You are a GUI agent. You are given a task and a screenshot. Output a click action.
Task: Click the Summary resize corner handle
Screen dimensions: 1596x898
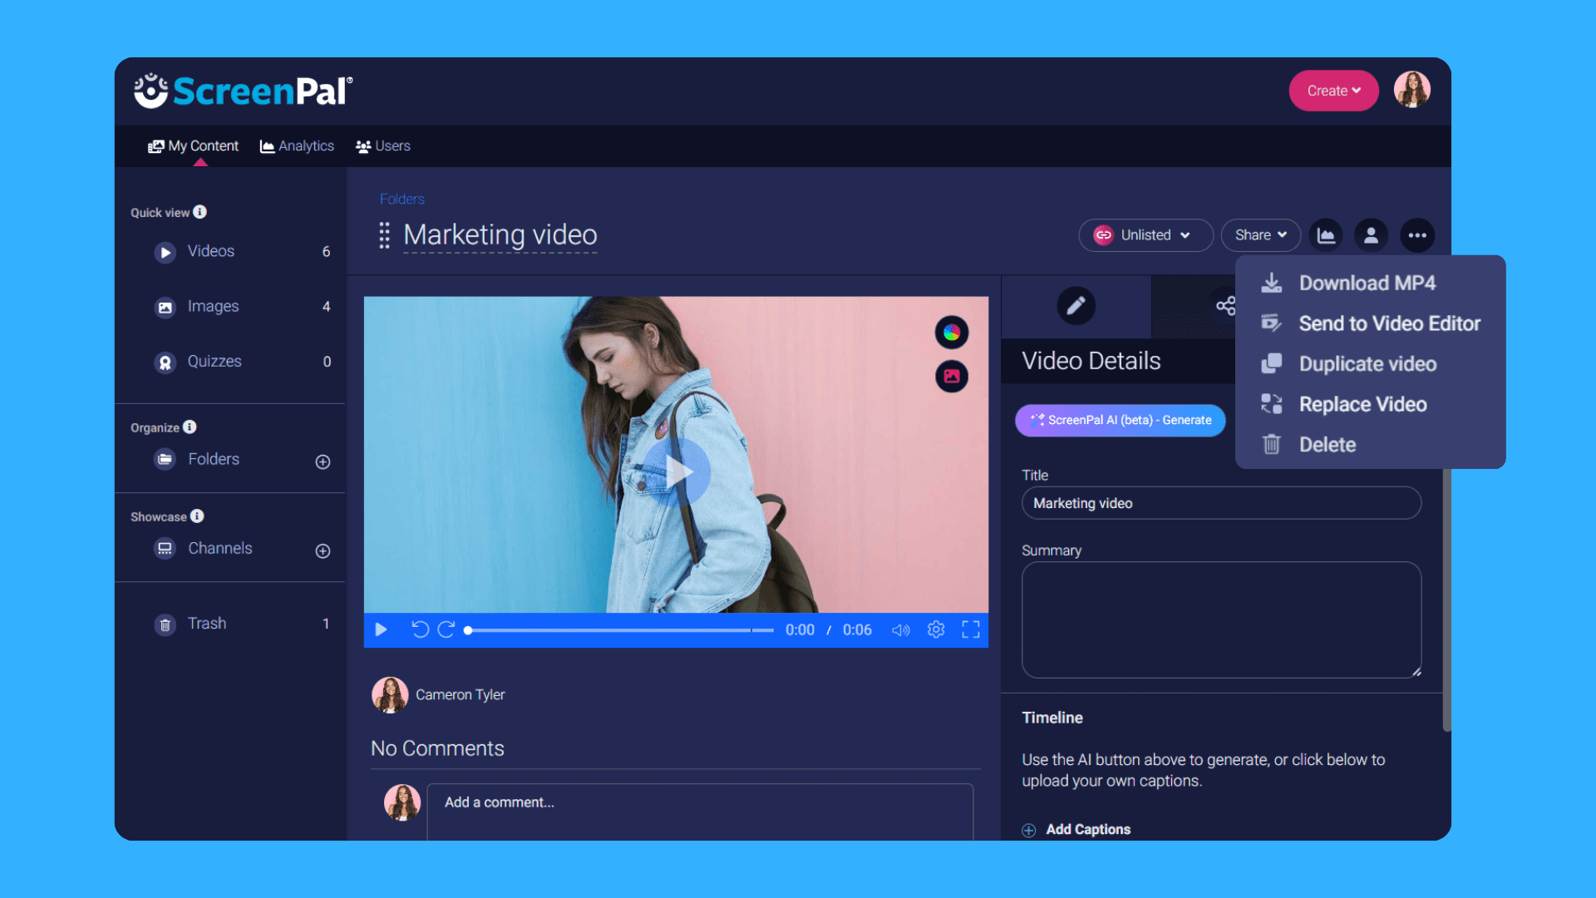coord(1416,672)
